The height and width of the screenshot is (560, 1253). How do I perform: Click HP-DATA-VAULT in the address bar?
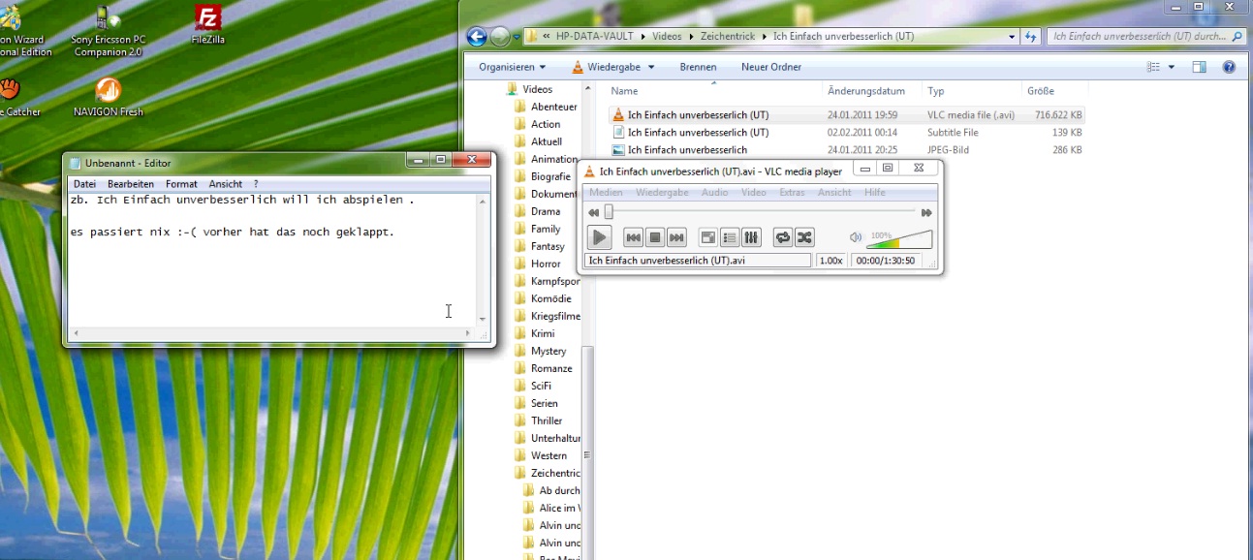click(594, 37)
